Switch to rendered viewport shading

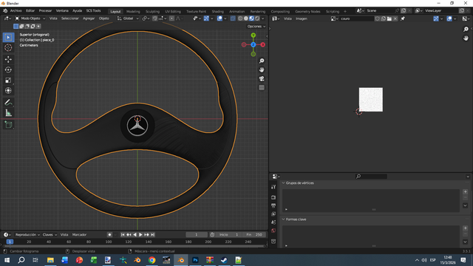point(257,18)
